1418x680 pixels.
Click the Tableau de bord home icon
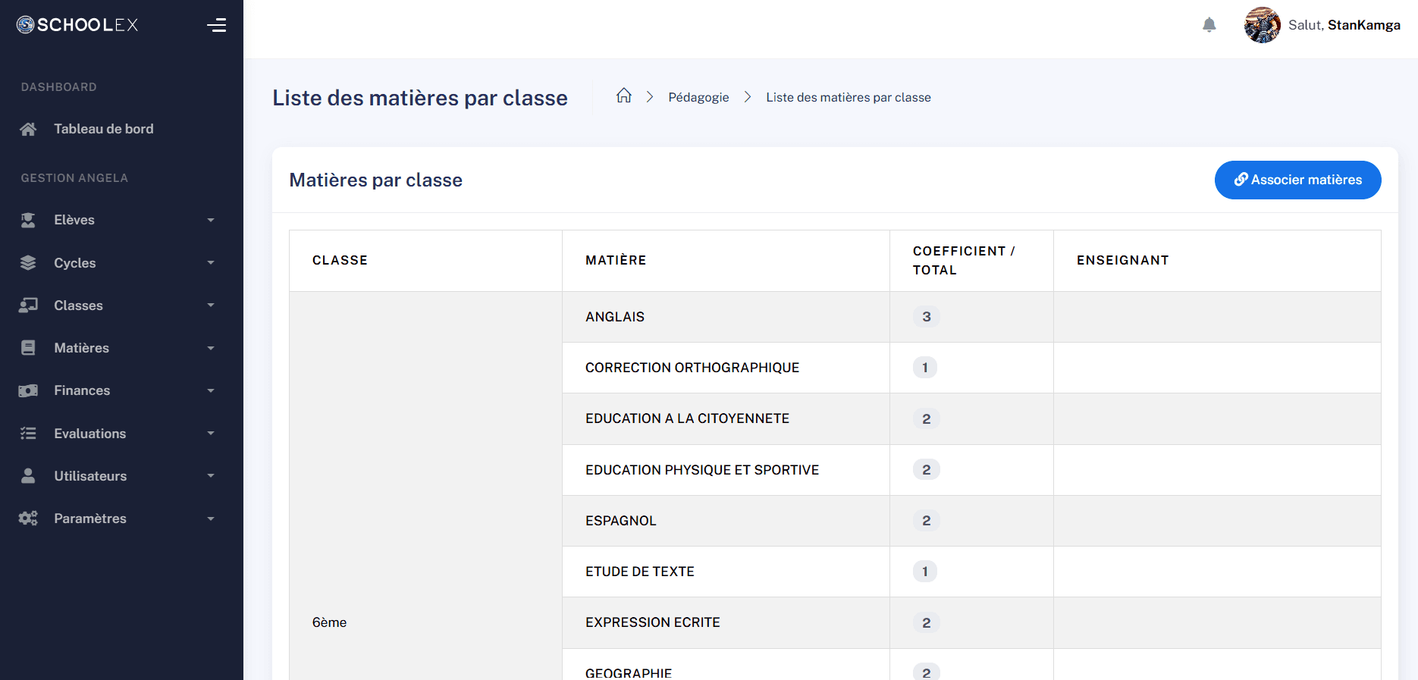[x=28, y=129]
